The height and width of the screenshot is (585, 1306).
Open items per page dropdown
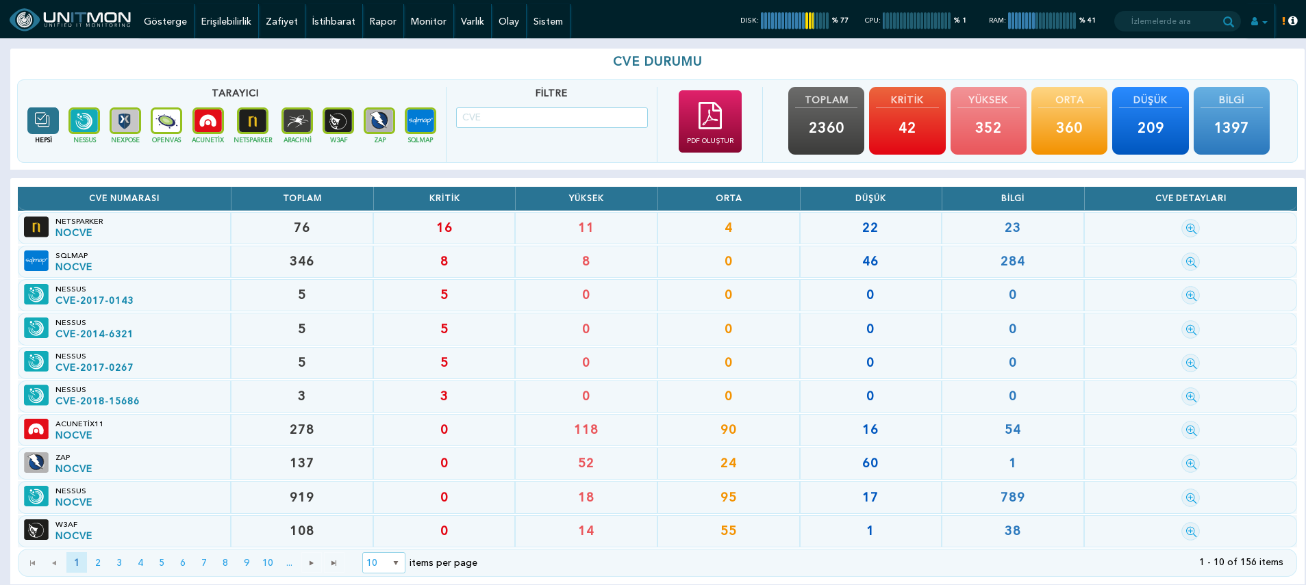(384, 562)
